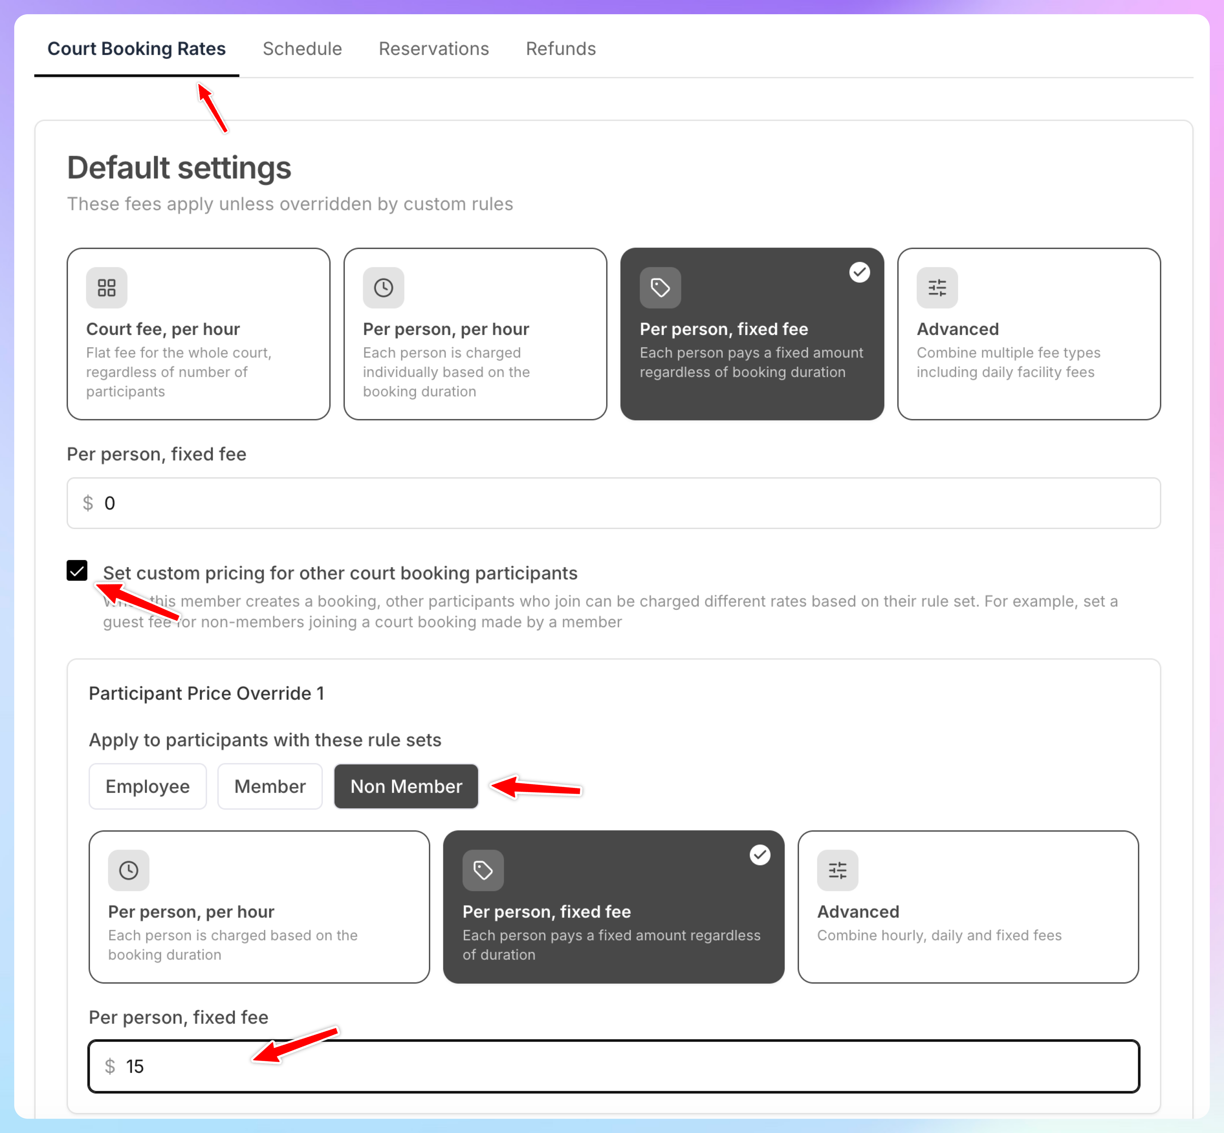1224x1133 pixels.
Task: Click the 'Participant Price Override 1' heading
Action: 207,693
